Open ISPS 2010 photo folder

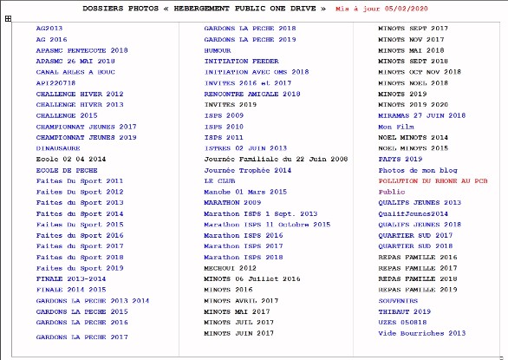coord(224,127)
